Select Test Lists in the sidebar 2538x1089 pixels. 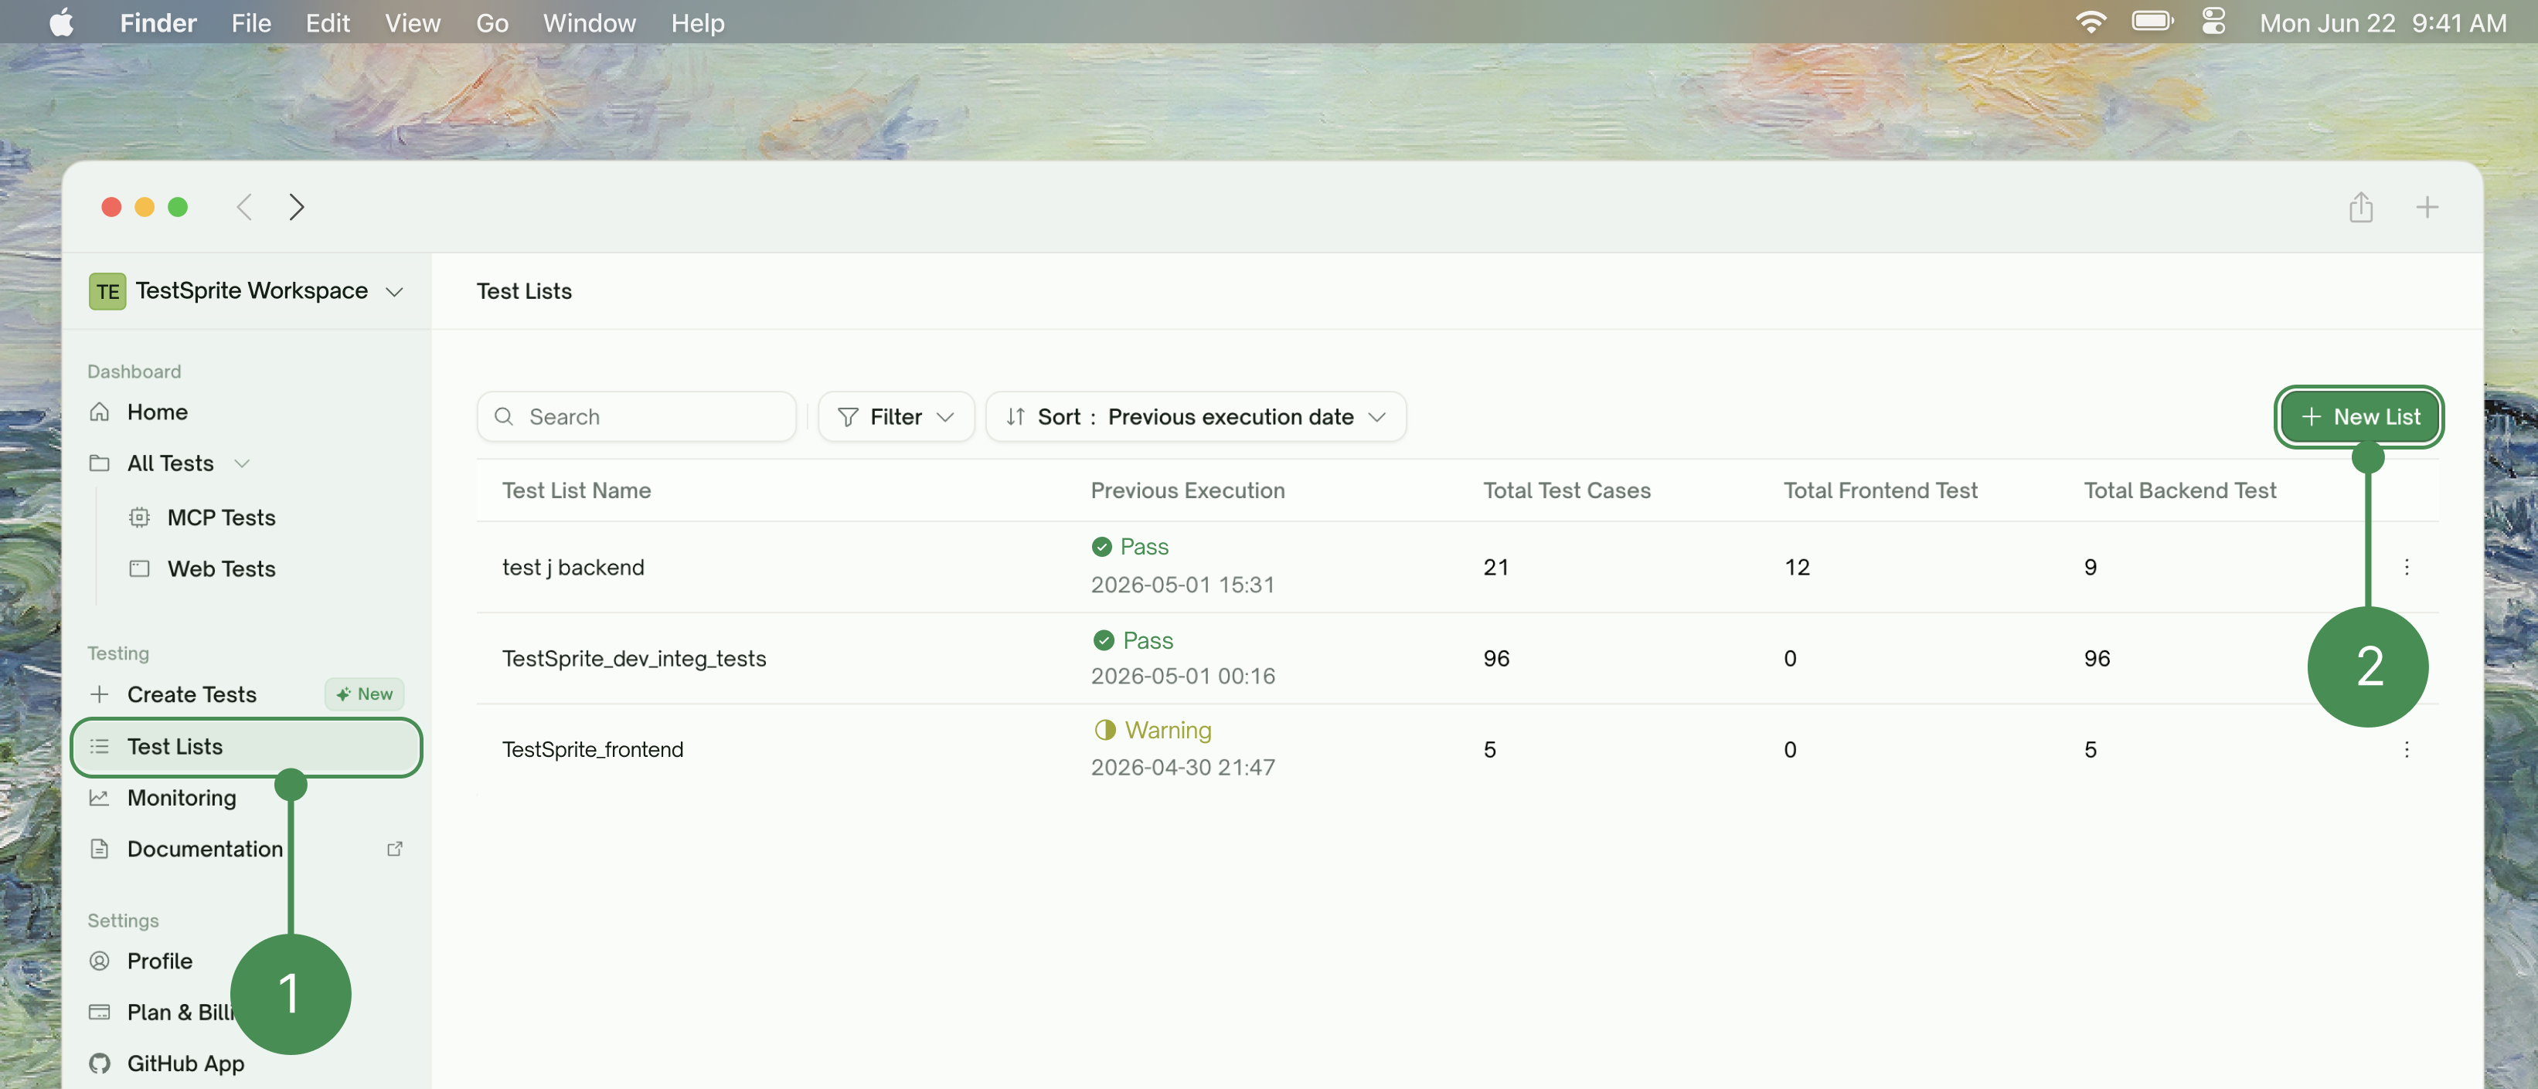(247, 746)
